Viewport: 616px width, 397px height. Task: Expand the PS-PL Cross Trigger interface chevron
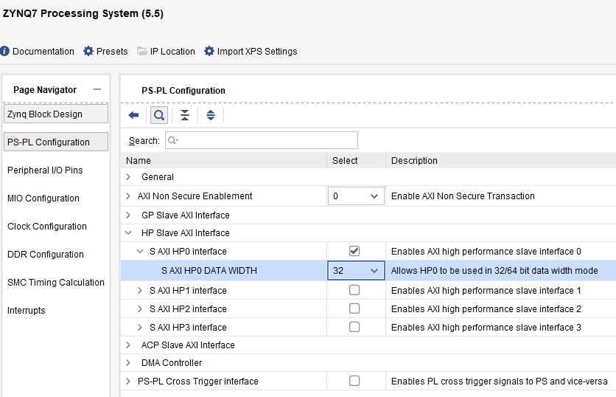click(x=128, y=382)
